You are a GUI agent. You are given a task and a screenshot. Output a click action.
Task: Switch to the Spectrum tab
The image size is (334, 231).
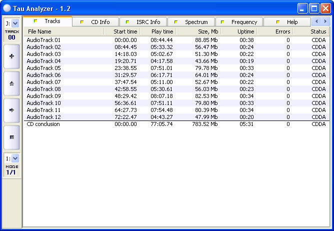191,22
